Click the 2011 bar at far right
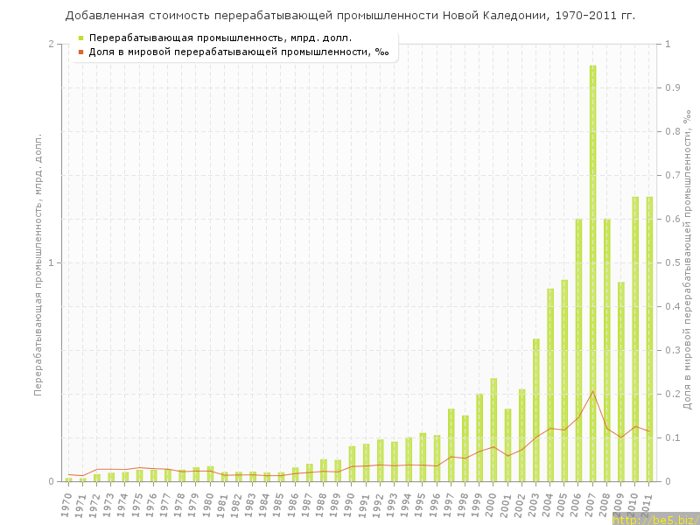The width and height of the screenshot is (700, 525). tap(649, 339)
